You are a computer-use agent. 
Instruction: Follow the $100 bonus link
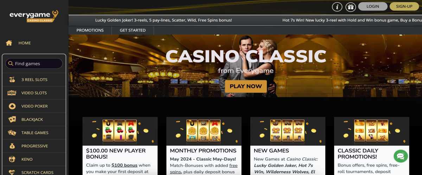tap(123, 165)
